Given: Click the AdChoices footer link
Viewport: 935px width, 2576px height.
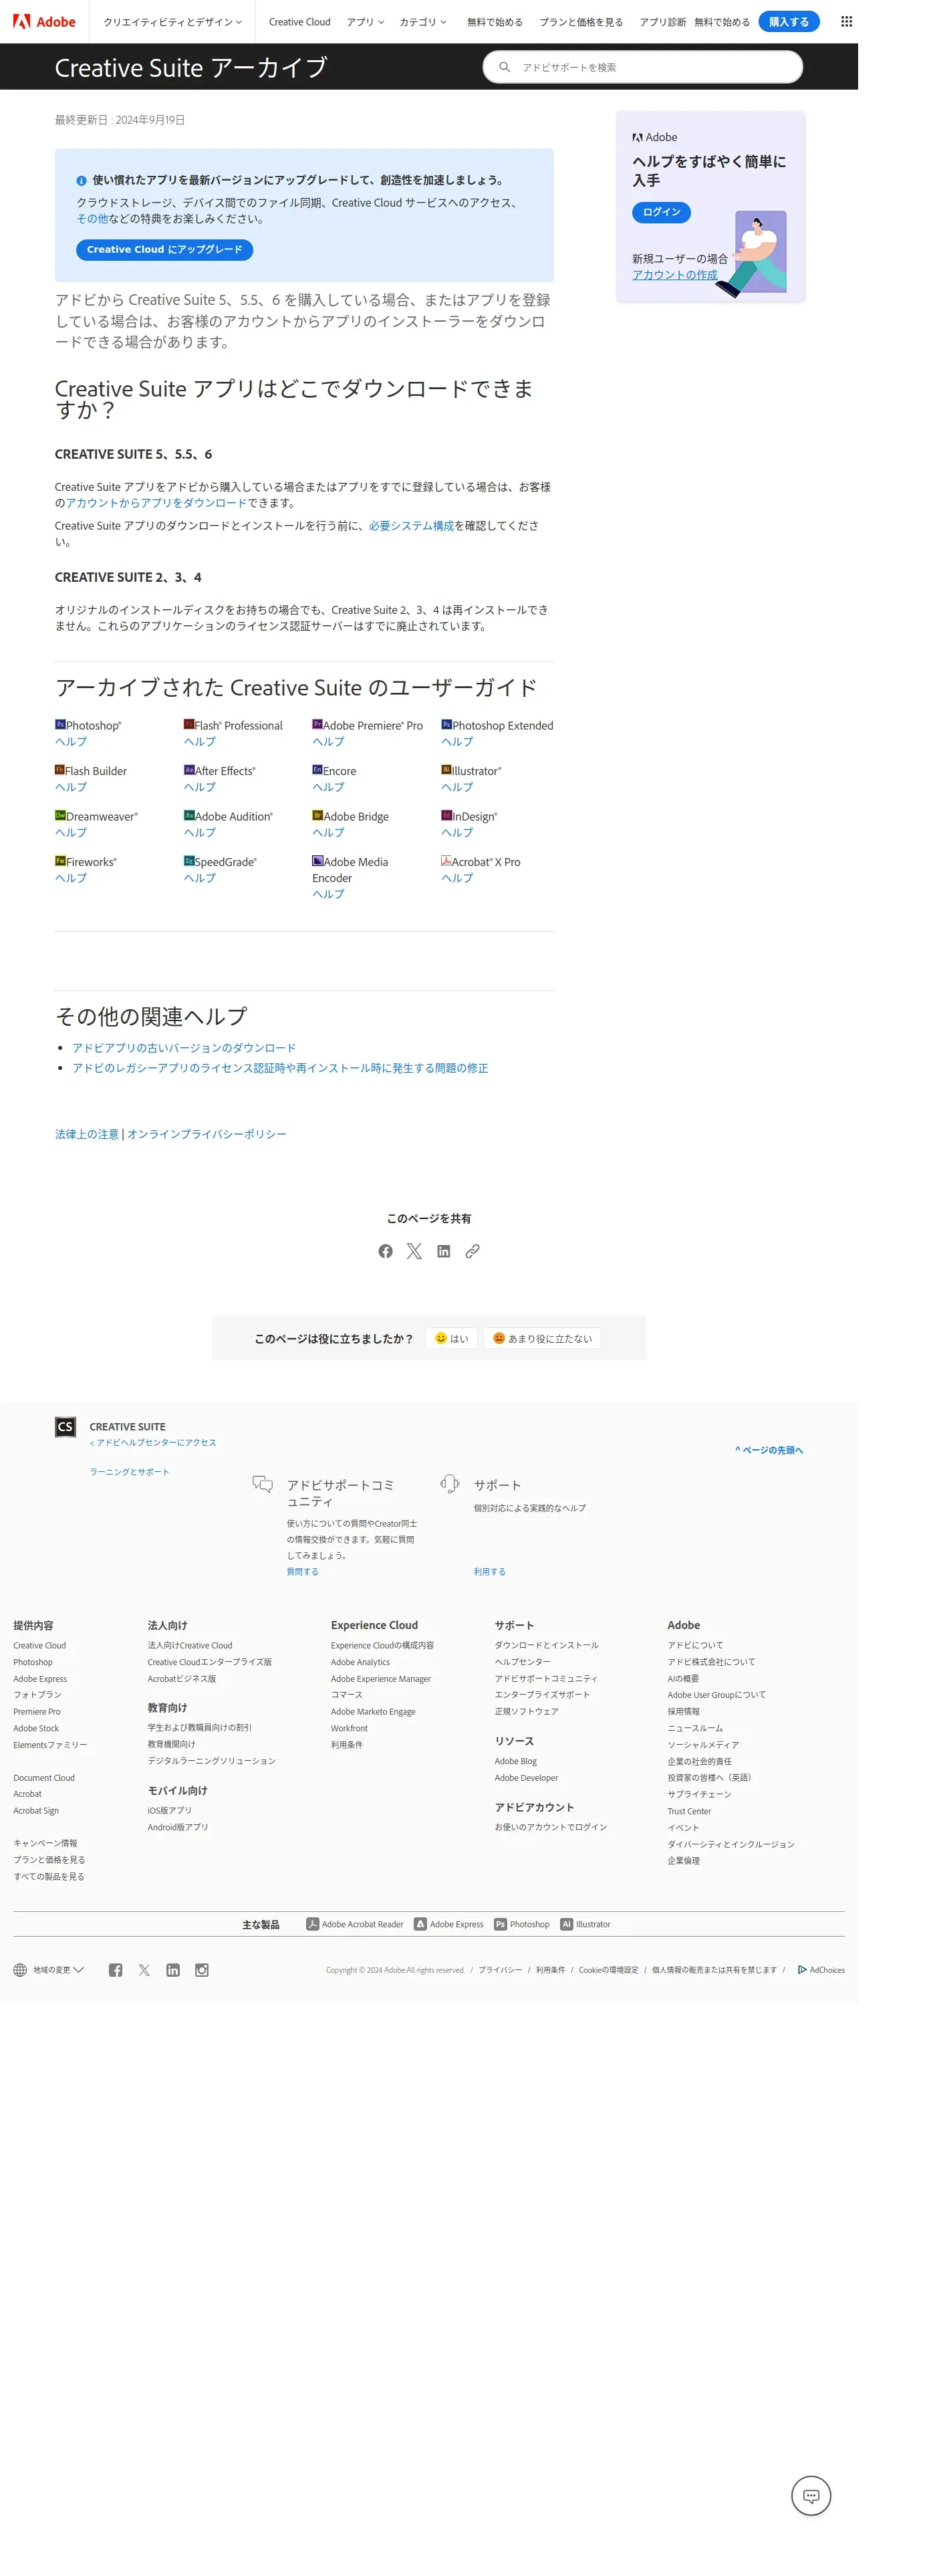Looking at the screenshot, I should 821,1969.
